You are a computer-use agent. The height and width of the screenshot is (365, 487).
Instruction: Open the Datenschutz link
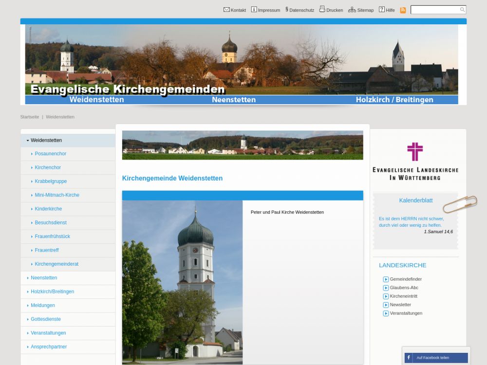(x=301, y=10)
